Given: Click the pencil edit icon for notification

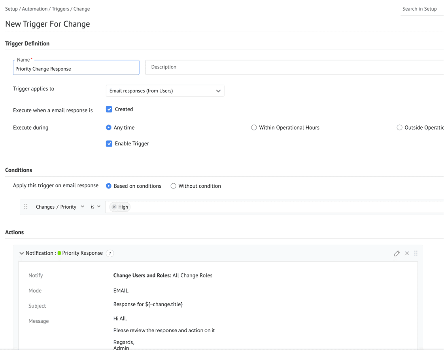Looking at the screenshot, I should (397, 253).
